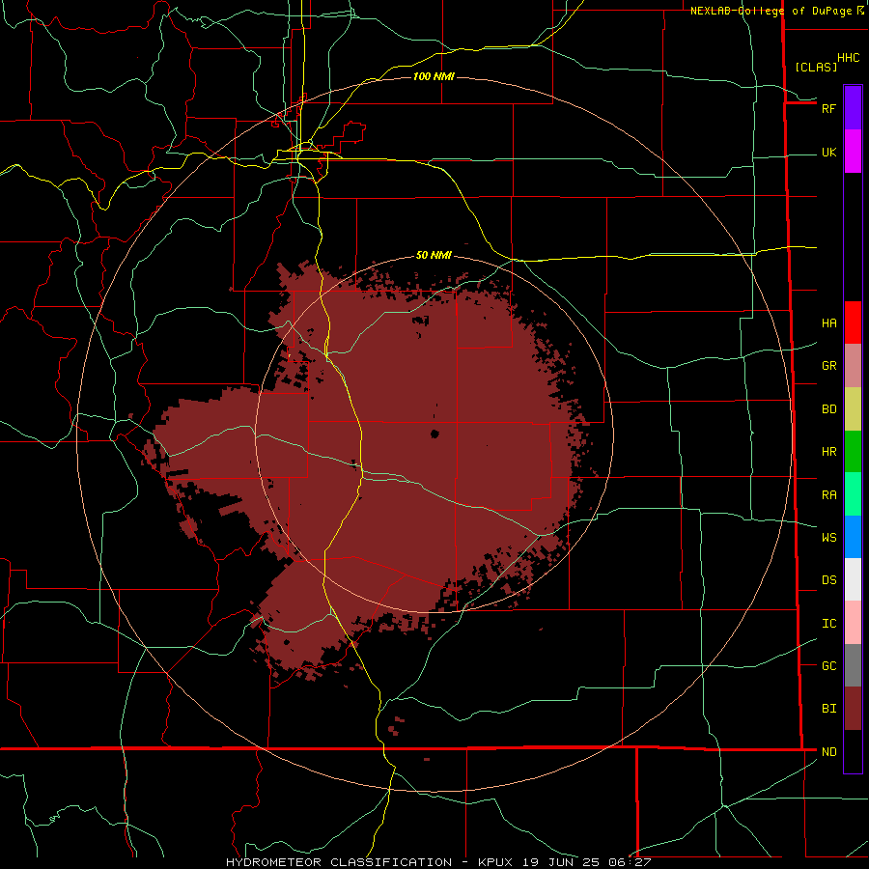Click the BD legend label
The height and width of the screenshot is (869, 869).
(828, 409)
